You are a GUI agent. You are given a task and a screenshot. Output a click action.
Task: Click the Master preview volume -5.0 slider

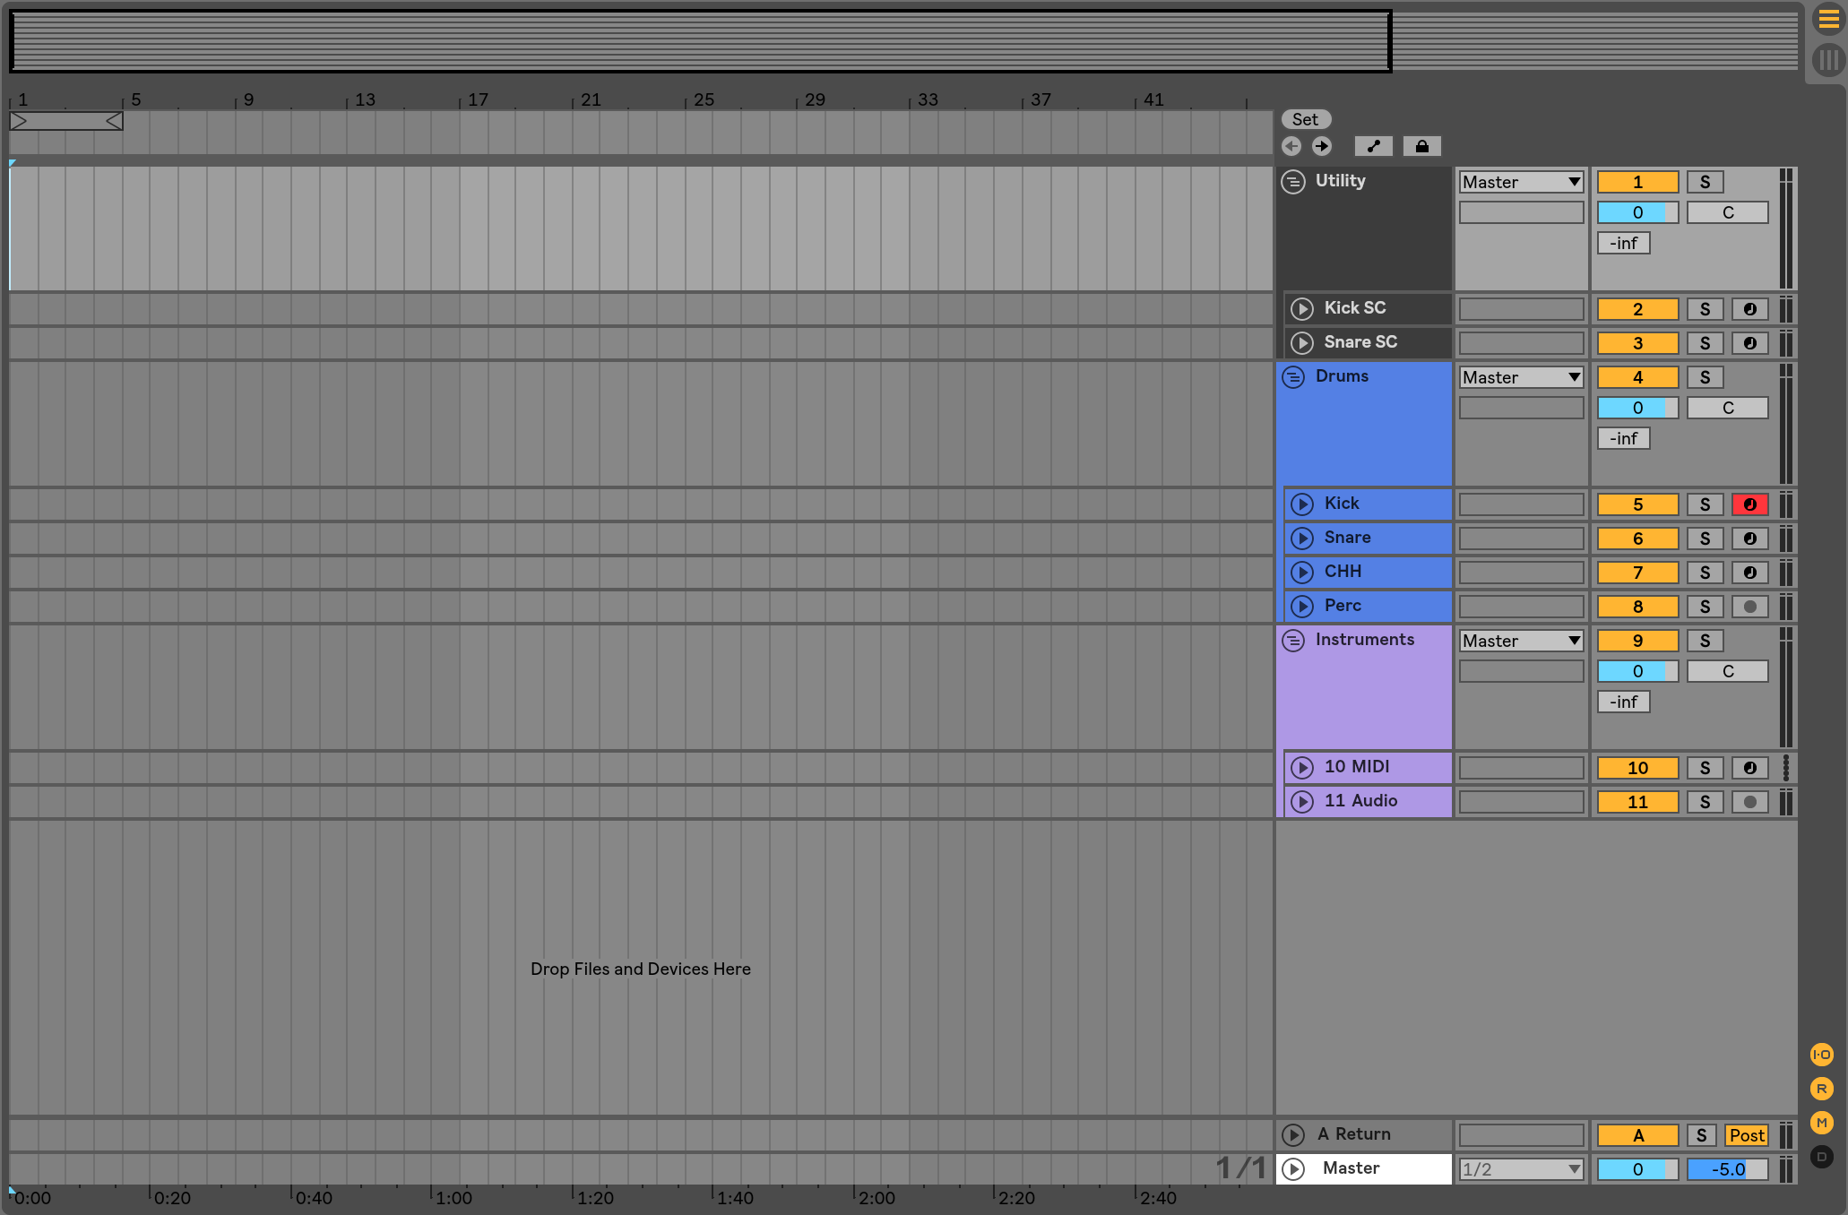point(1728,1169)
